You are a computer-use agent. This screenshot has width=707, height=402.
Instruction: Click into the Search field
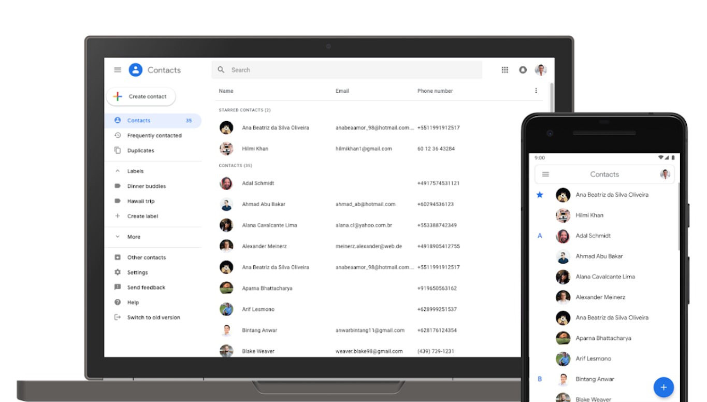(347, 70)
